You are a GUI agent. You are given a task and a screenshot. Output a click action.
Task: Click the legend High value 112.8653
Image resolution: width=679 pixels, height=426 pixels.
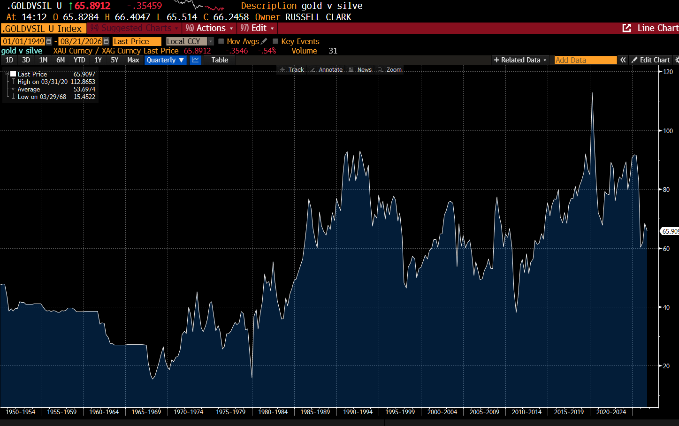coord(83,82)
